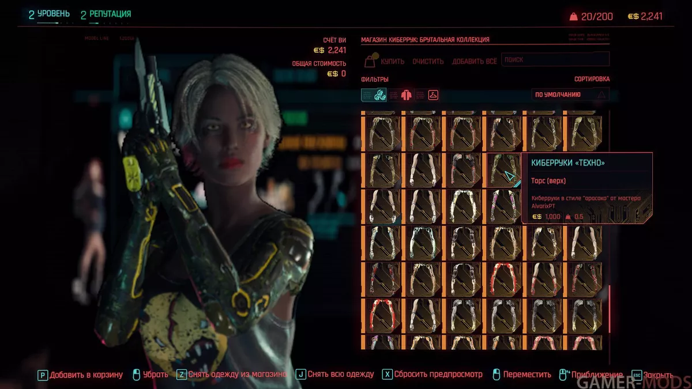The image size is (692, 389).
Task: Focus the ПОИСК search field
Action: click(555, 59)
